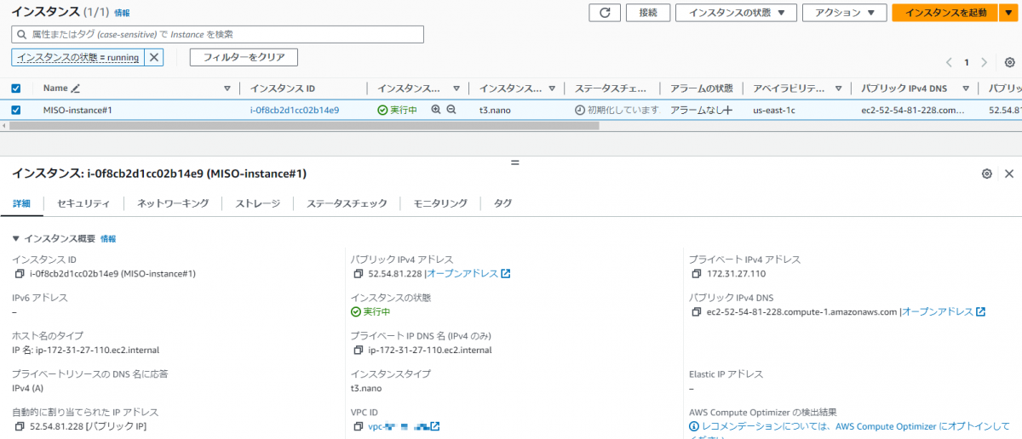
Task: Click the refresh instances icon button
Action: click(604, 13)
